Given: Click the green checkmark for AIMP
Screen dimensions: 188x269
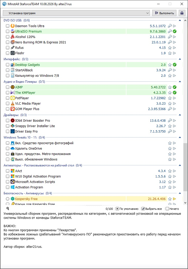Looking at the screenshot, I should [175, 87].
